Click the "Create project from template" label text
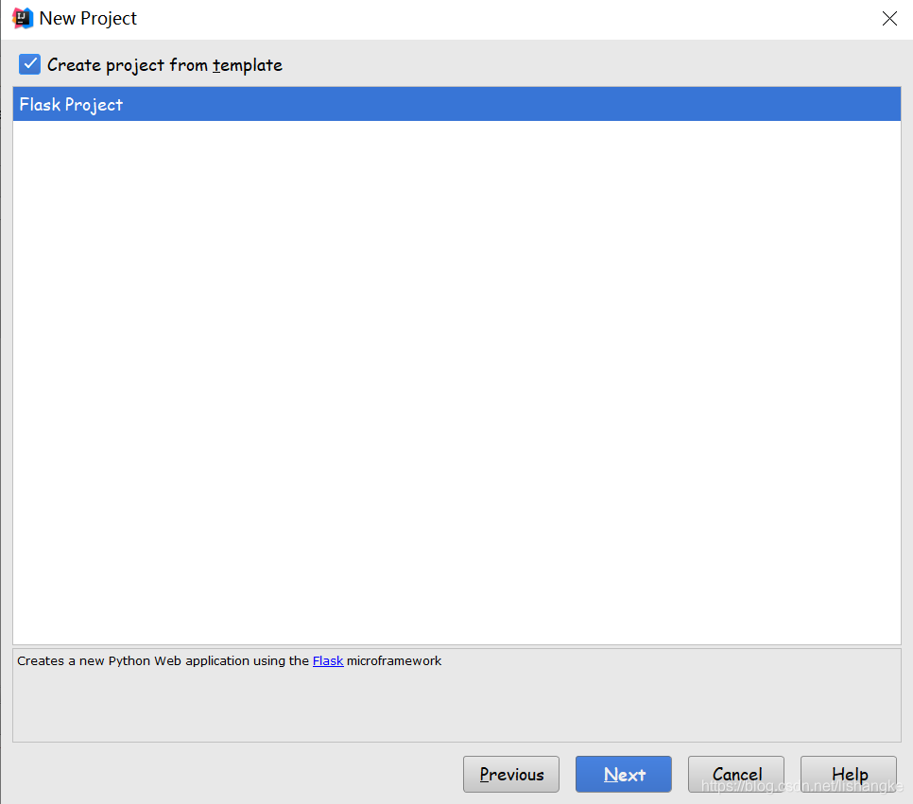The image size is (913, 804). (164, 65)
